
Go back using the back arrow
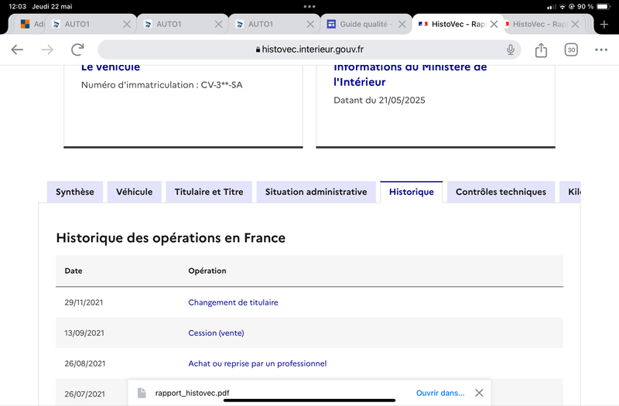tap(17, 49)
